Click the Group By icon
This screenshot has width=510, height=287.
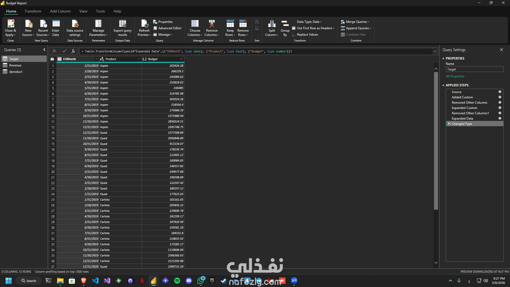click(285, 24)
